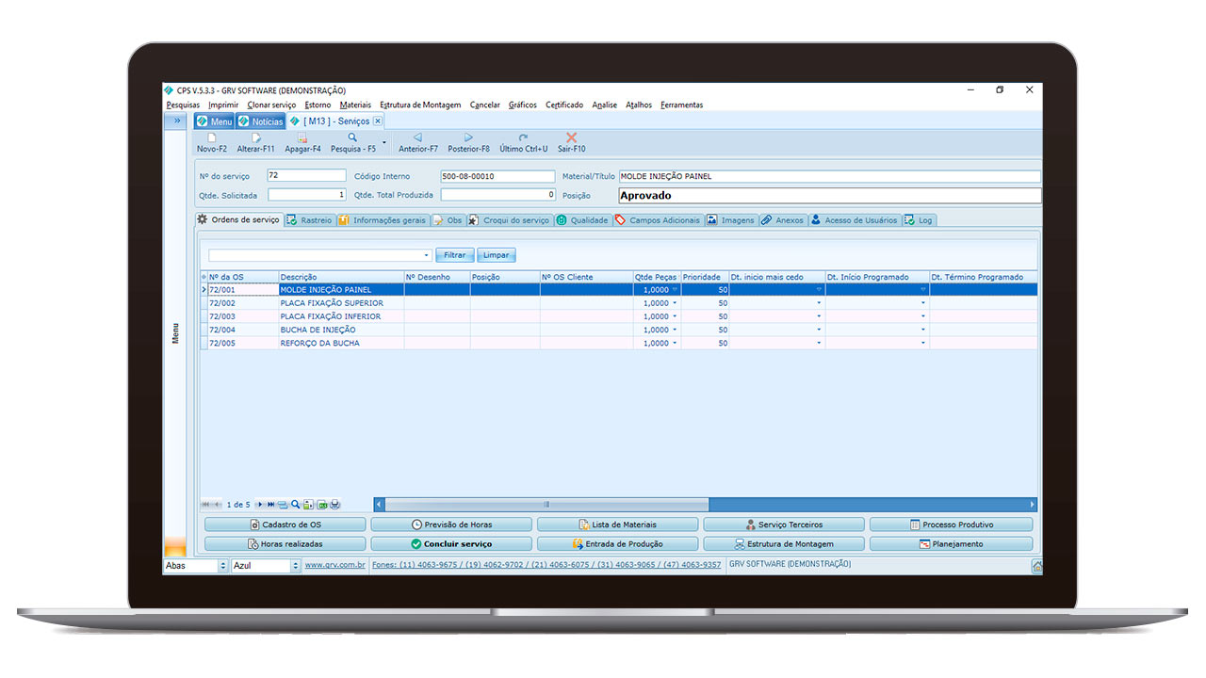Close the [M13] - Serviços tab
1206x678 pixels.
pos(378,121)
